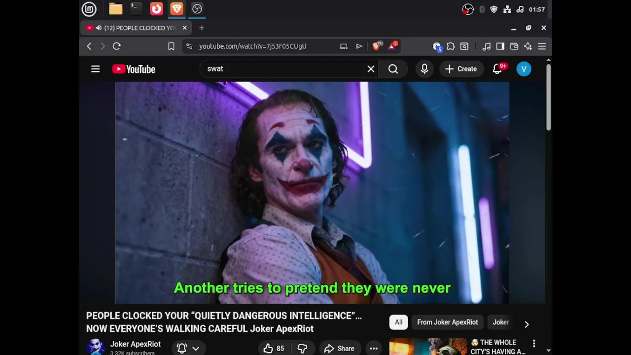Open the Joker ApexRiot channel avatar

click(x=95, y=347)
